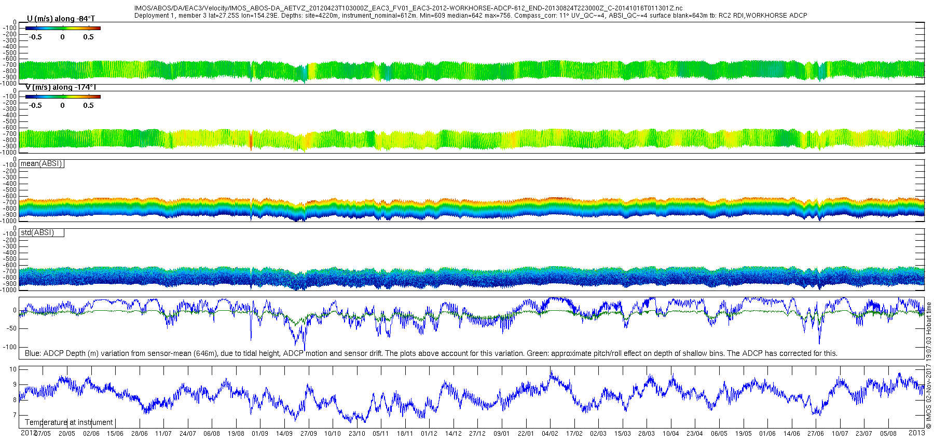Click the '02/03' date tick label
This screenshot has height=441, width=934.
598,434
